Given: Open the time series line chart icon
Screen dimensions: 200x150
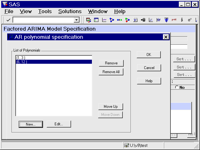Looking at the screenshot, I should [104, 20].
